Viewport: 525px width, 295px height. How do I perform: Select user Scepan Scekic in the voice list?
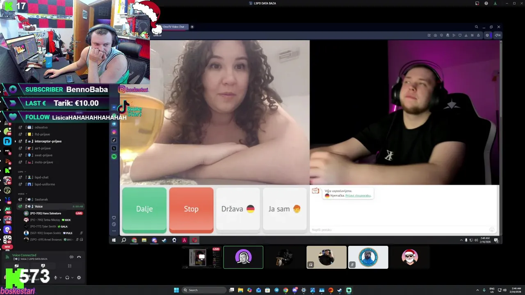(45, 233)
